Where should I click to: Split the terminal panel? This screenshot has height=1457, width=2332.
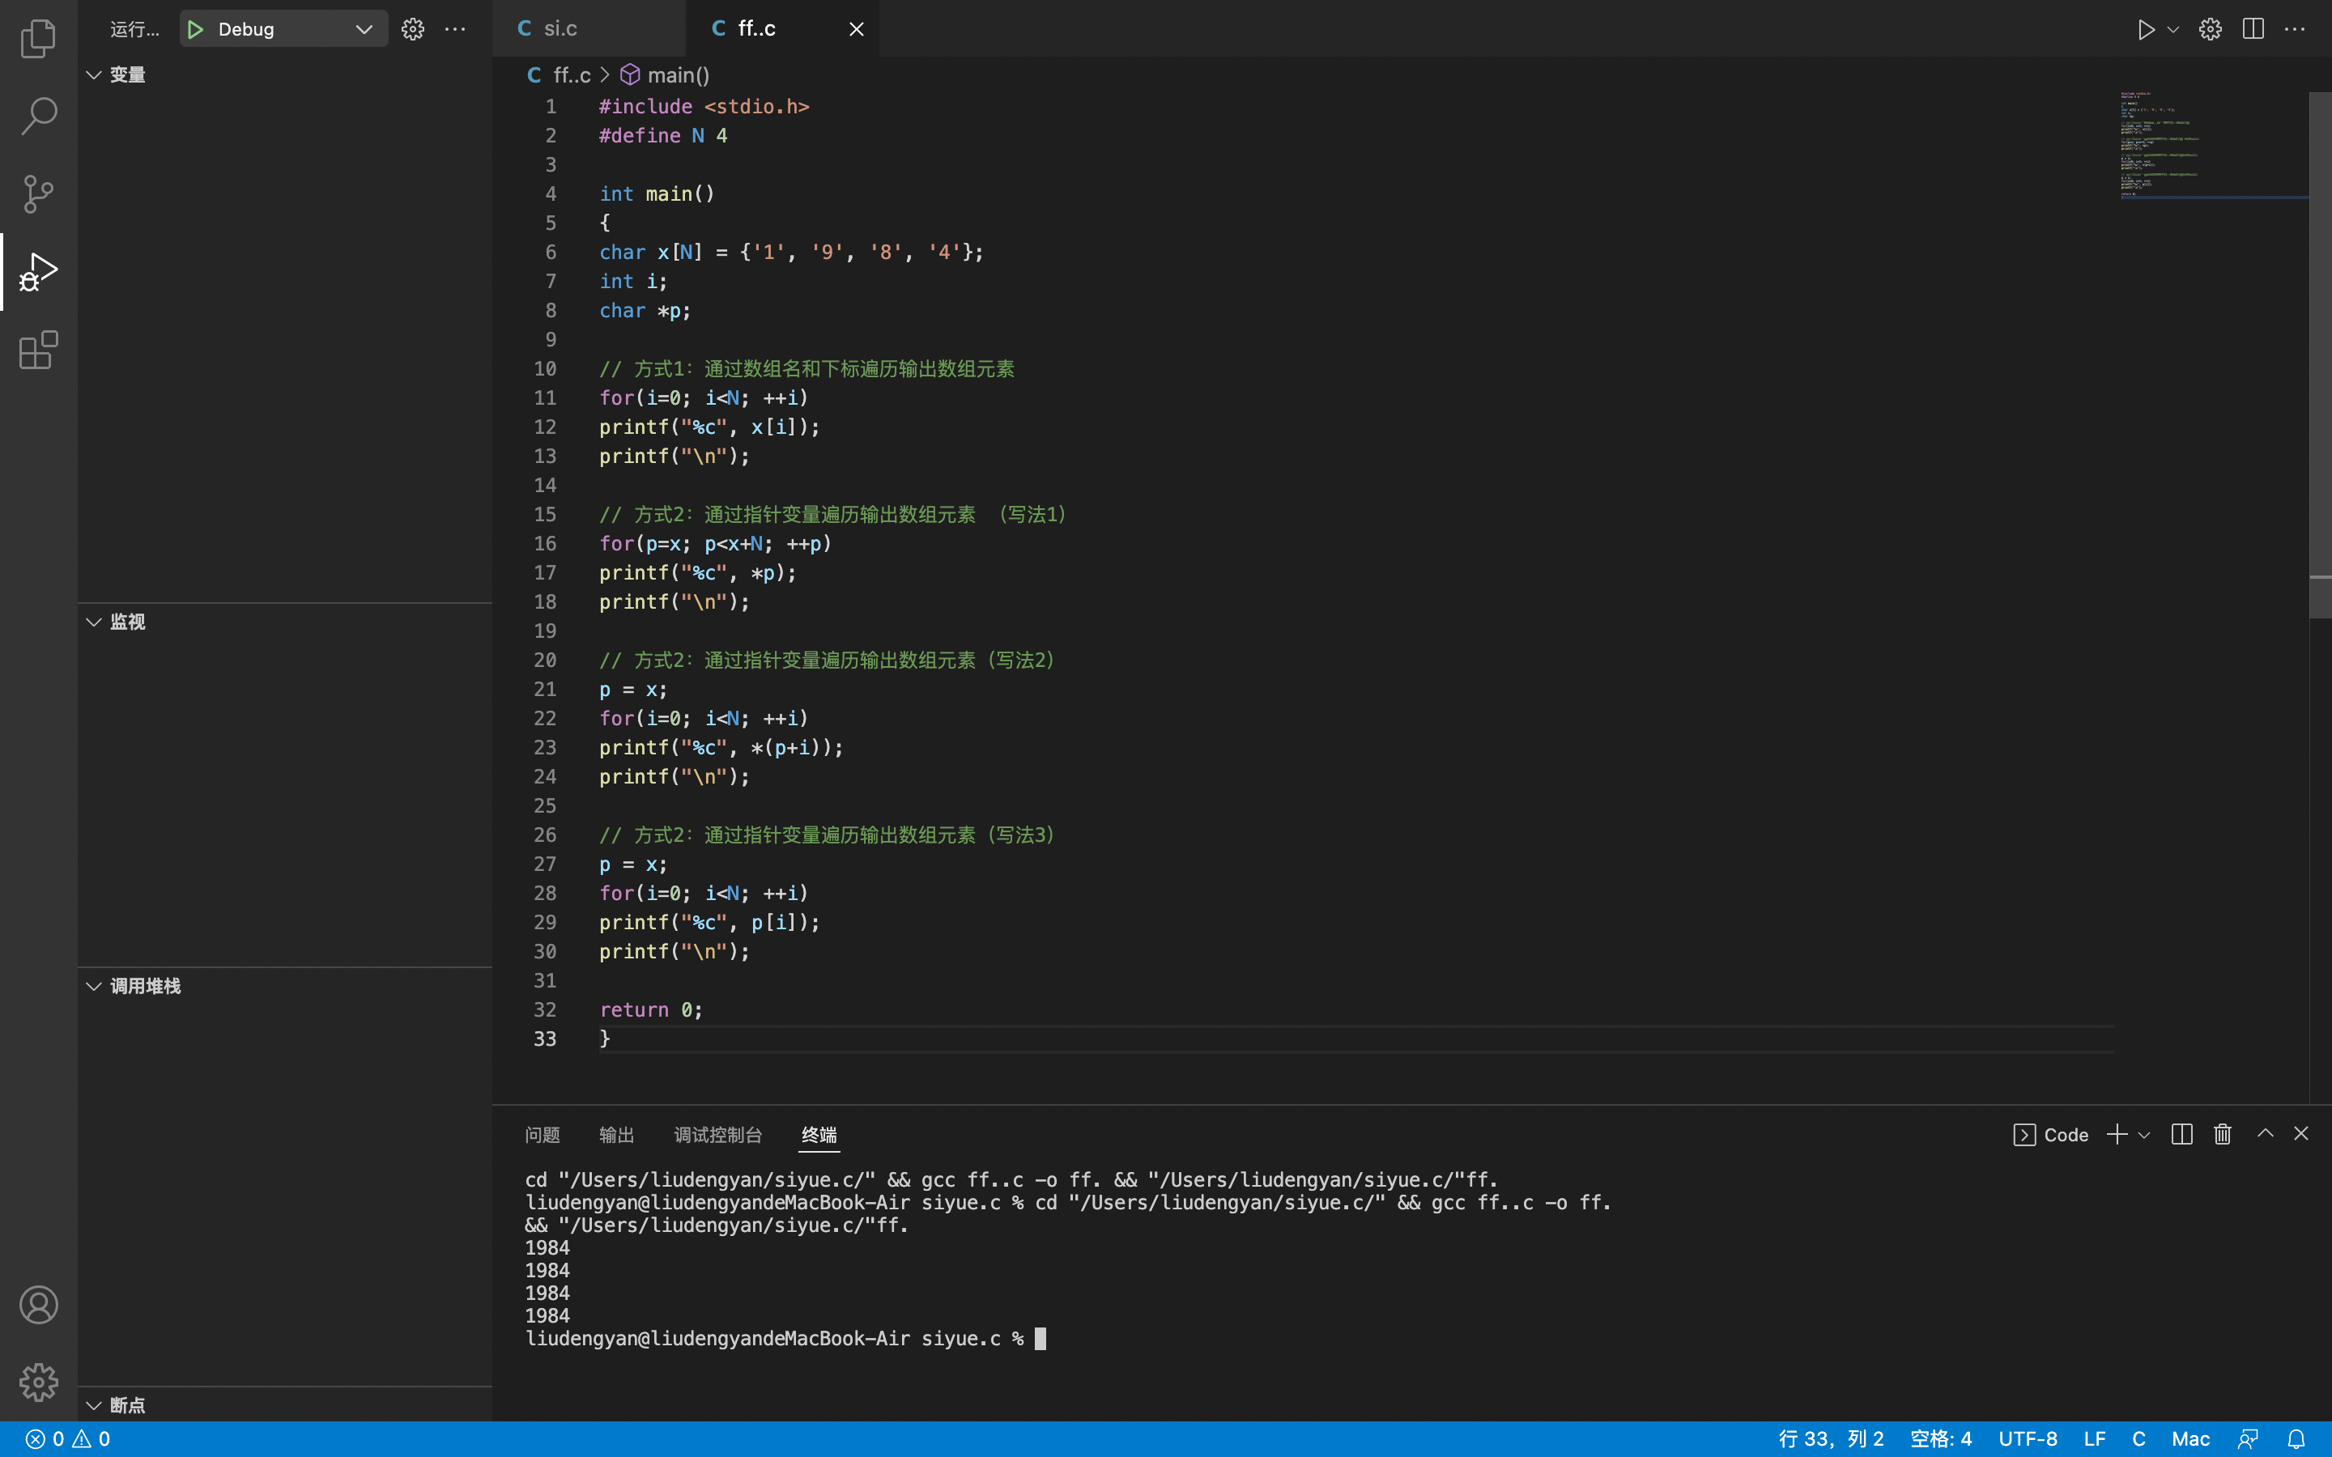pyautogui.click(x=2181, y=1134)
